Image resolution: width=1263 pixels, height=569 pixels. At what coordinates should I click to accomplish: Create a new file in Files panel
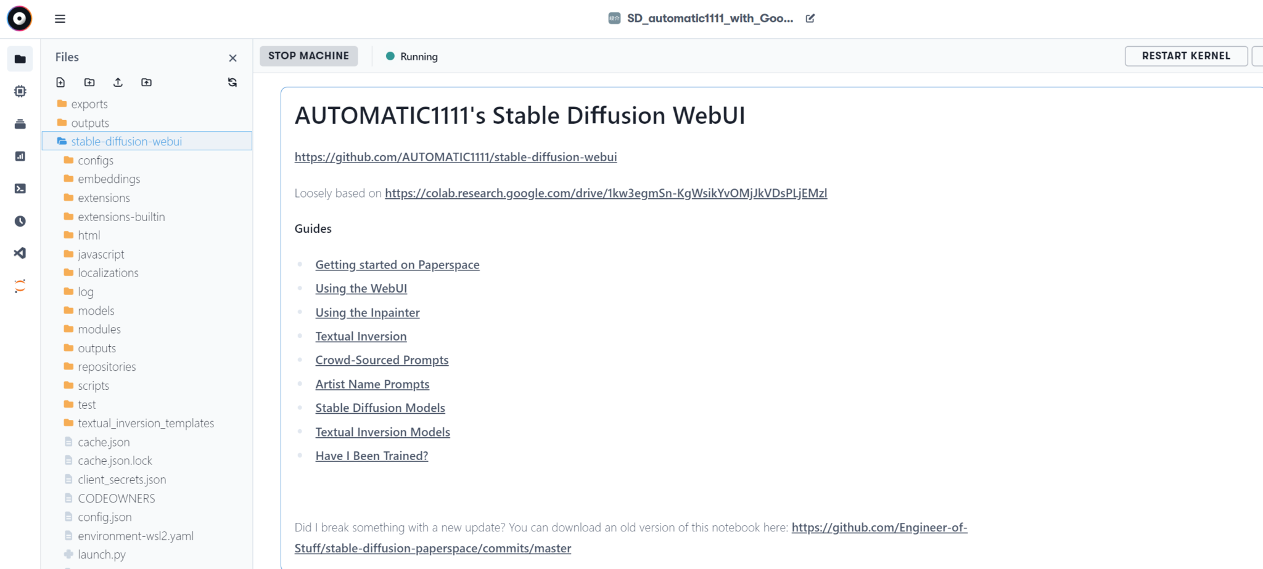[x=60, y=83]
